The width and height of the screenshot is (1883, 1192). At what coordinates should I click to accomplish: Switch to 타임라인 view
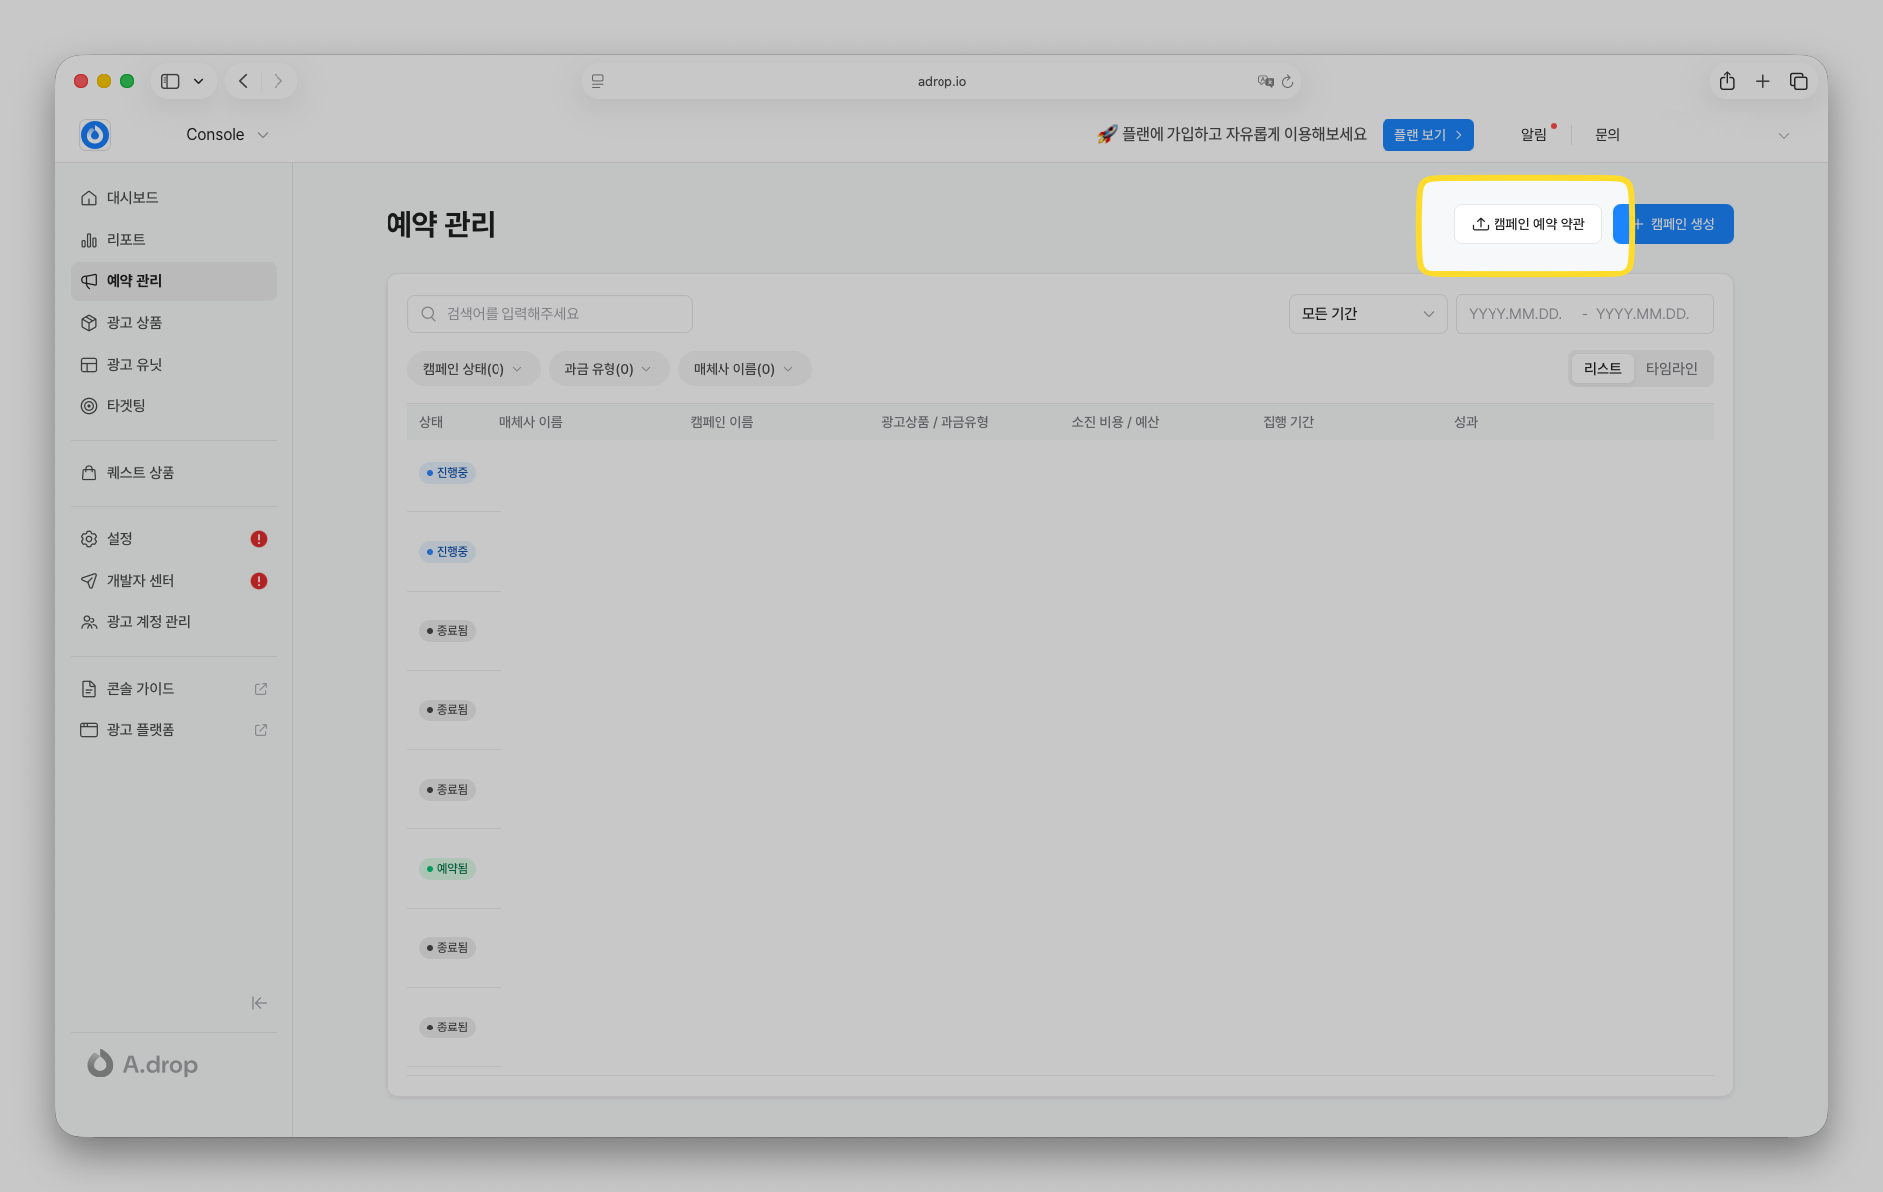click(x=1671, y=369)
